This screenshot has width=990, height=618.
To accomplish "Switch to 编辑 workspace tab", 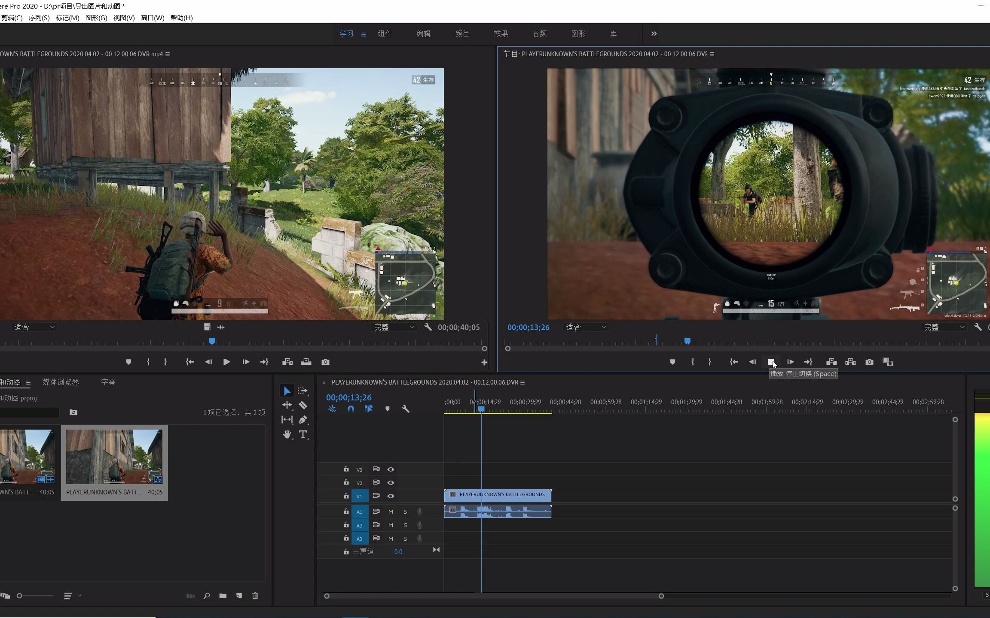I will pos(423,33).
